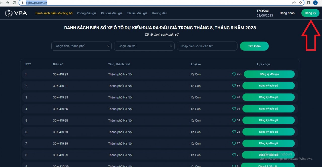The image size is (322, 167).
Task: Select 'Phòng đấu giá' in the menu
Action: tap(87, 13)
